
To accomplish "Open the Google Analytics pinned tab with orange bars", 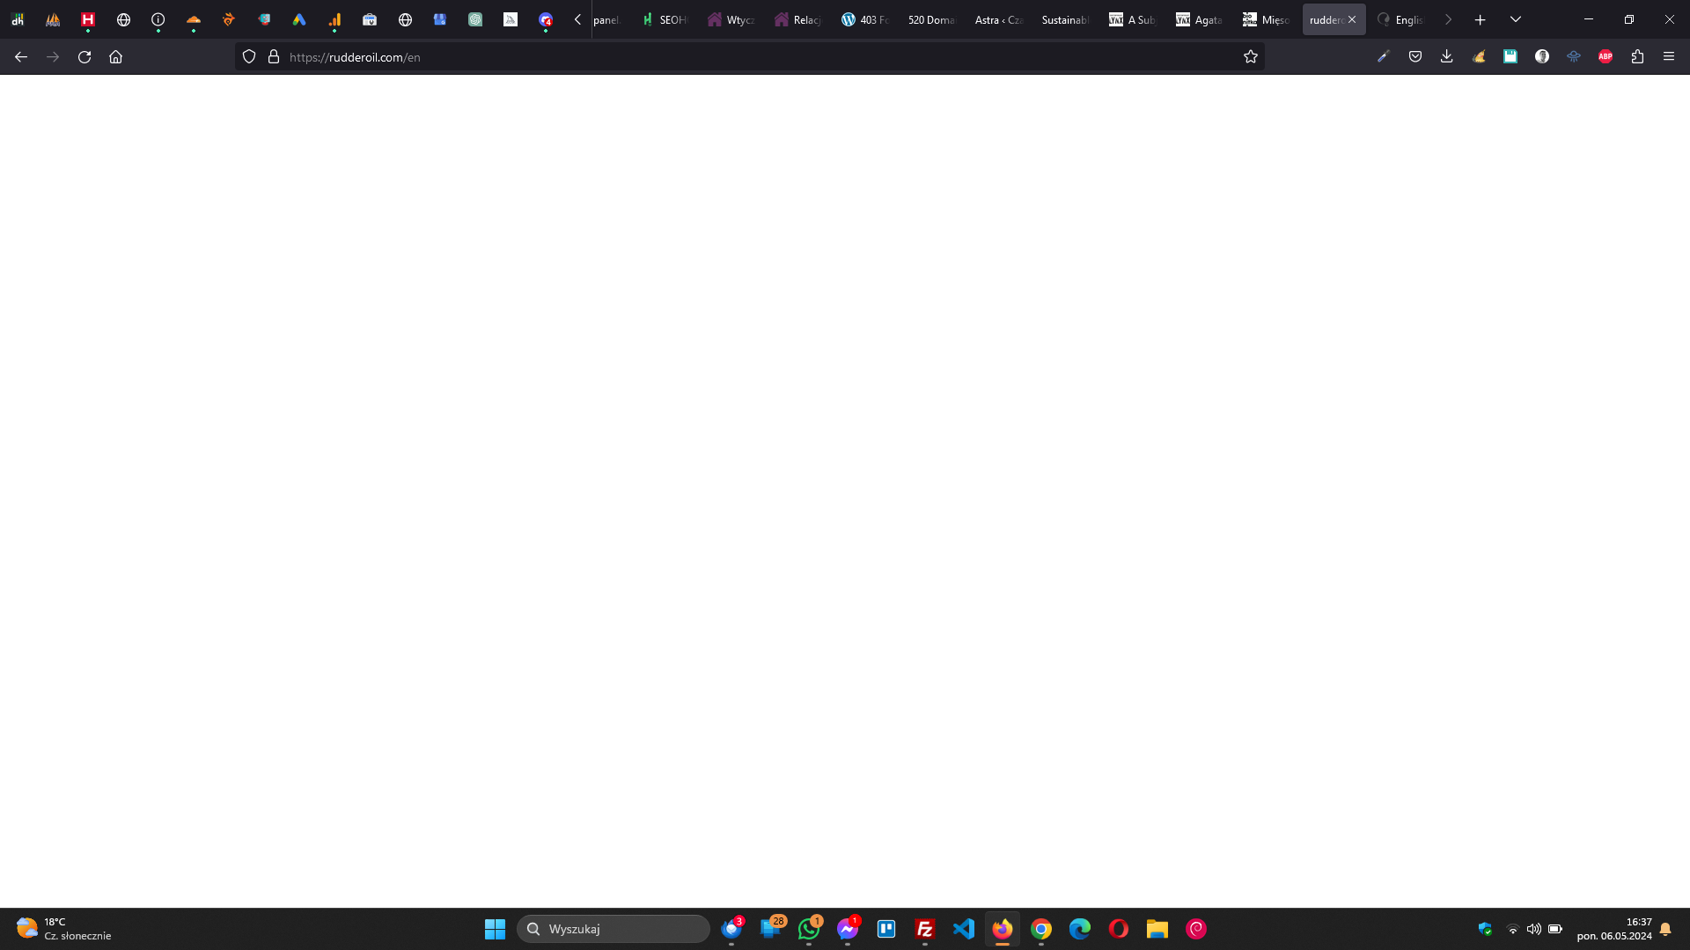I will click(334, 19).
